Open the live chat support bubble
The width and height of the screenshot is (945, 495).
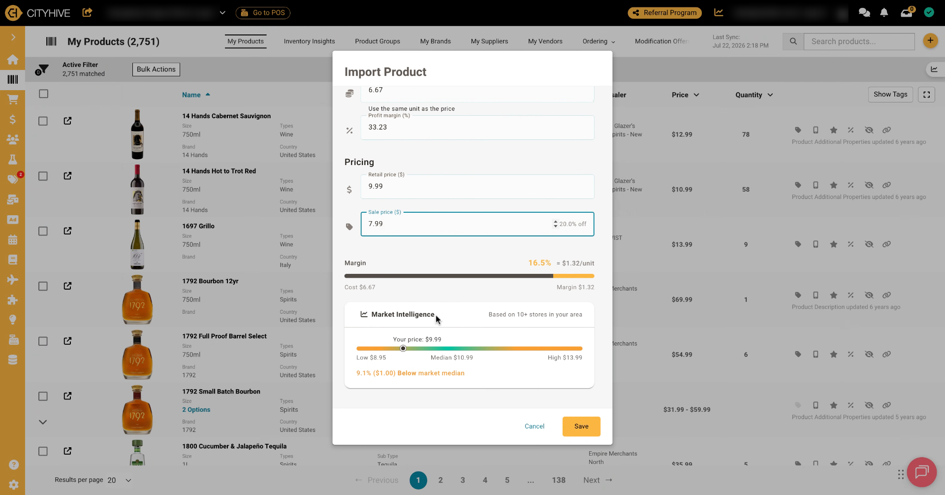(x=921, y=472)
